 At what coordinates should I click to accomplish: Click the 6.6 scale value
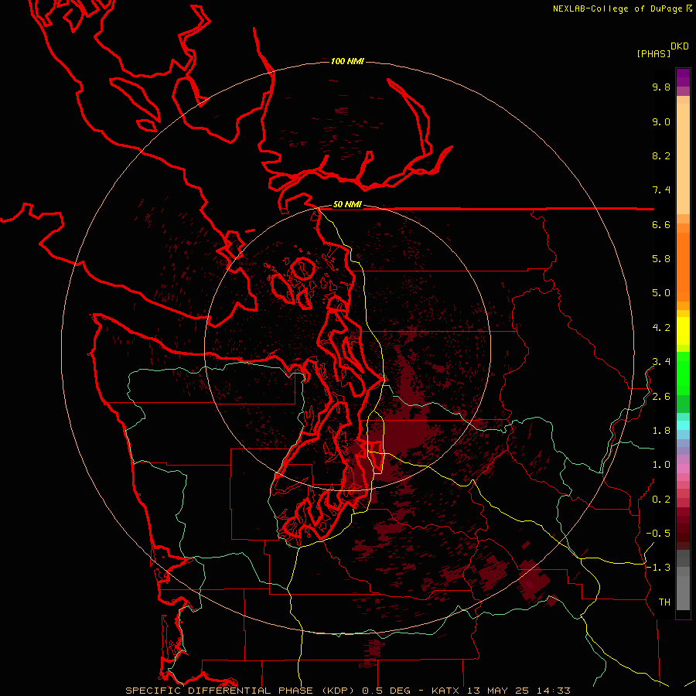click(661, 224)
